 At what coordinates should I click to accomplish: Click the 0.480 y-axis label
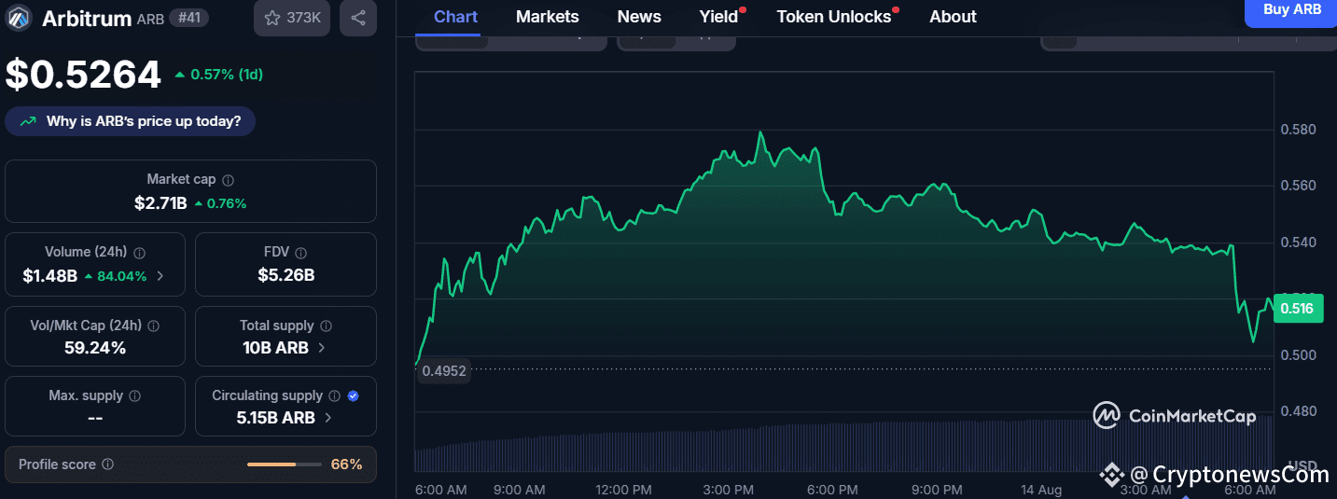[1298, 410]
